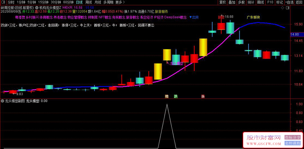Screen dimensions: 304x149
Task: Open the 多周期 multi-period view
Action: click(109, 2)
